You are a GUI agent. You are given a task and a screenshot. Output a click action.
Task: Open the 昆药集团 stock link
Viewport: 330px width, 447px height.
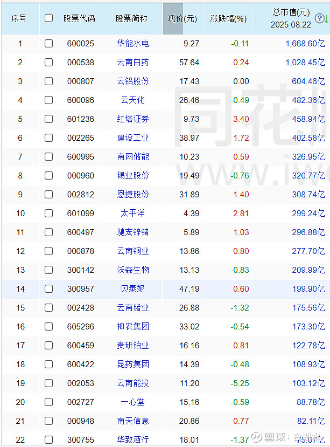coord(133,364)
